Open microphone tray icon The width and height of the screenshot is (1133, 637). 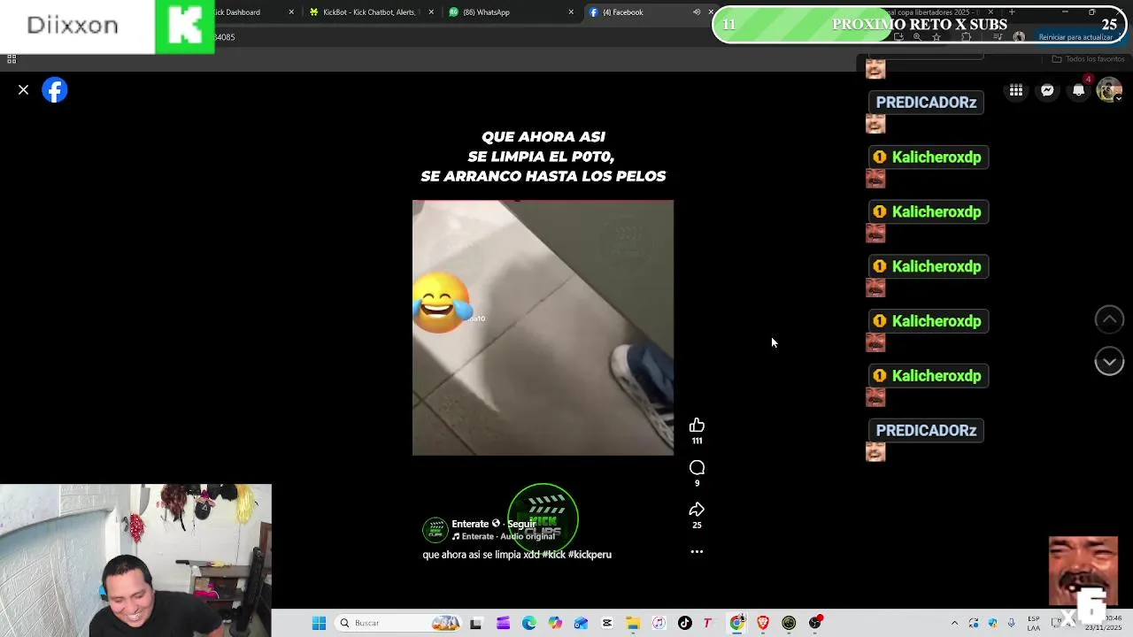pos(1012,623)
